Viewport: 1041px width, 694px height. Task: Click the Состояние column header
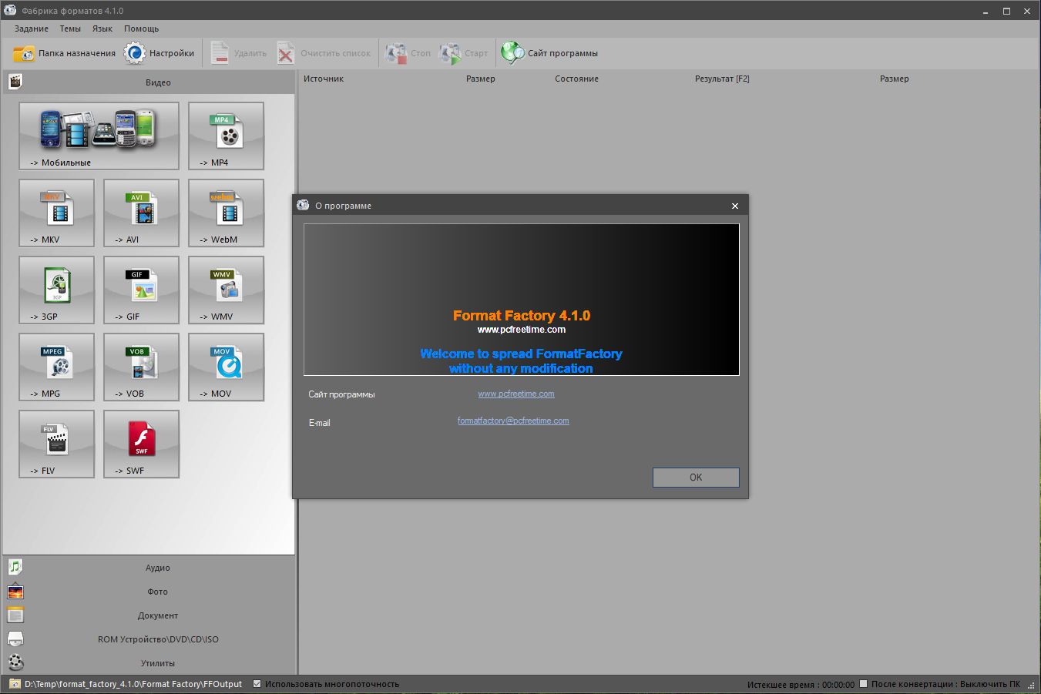pyautogui.click(x=576, y=79)
